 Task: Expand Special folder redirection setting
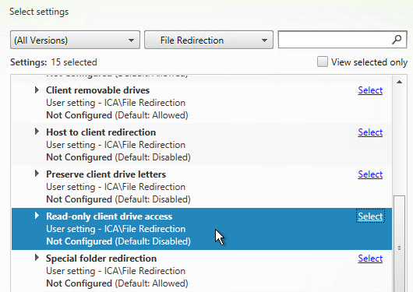point(37,258)
